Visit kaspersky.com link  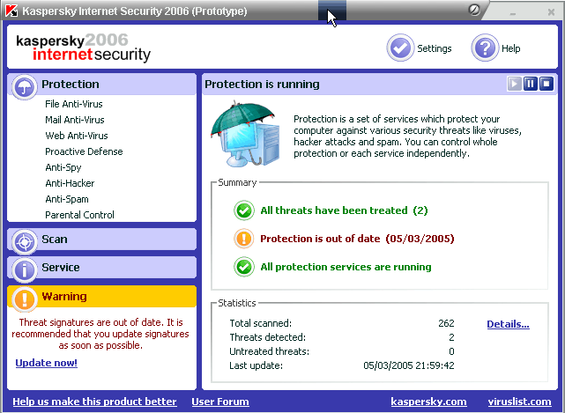coord(428,402)
